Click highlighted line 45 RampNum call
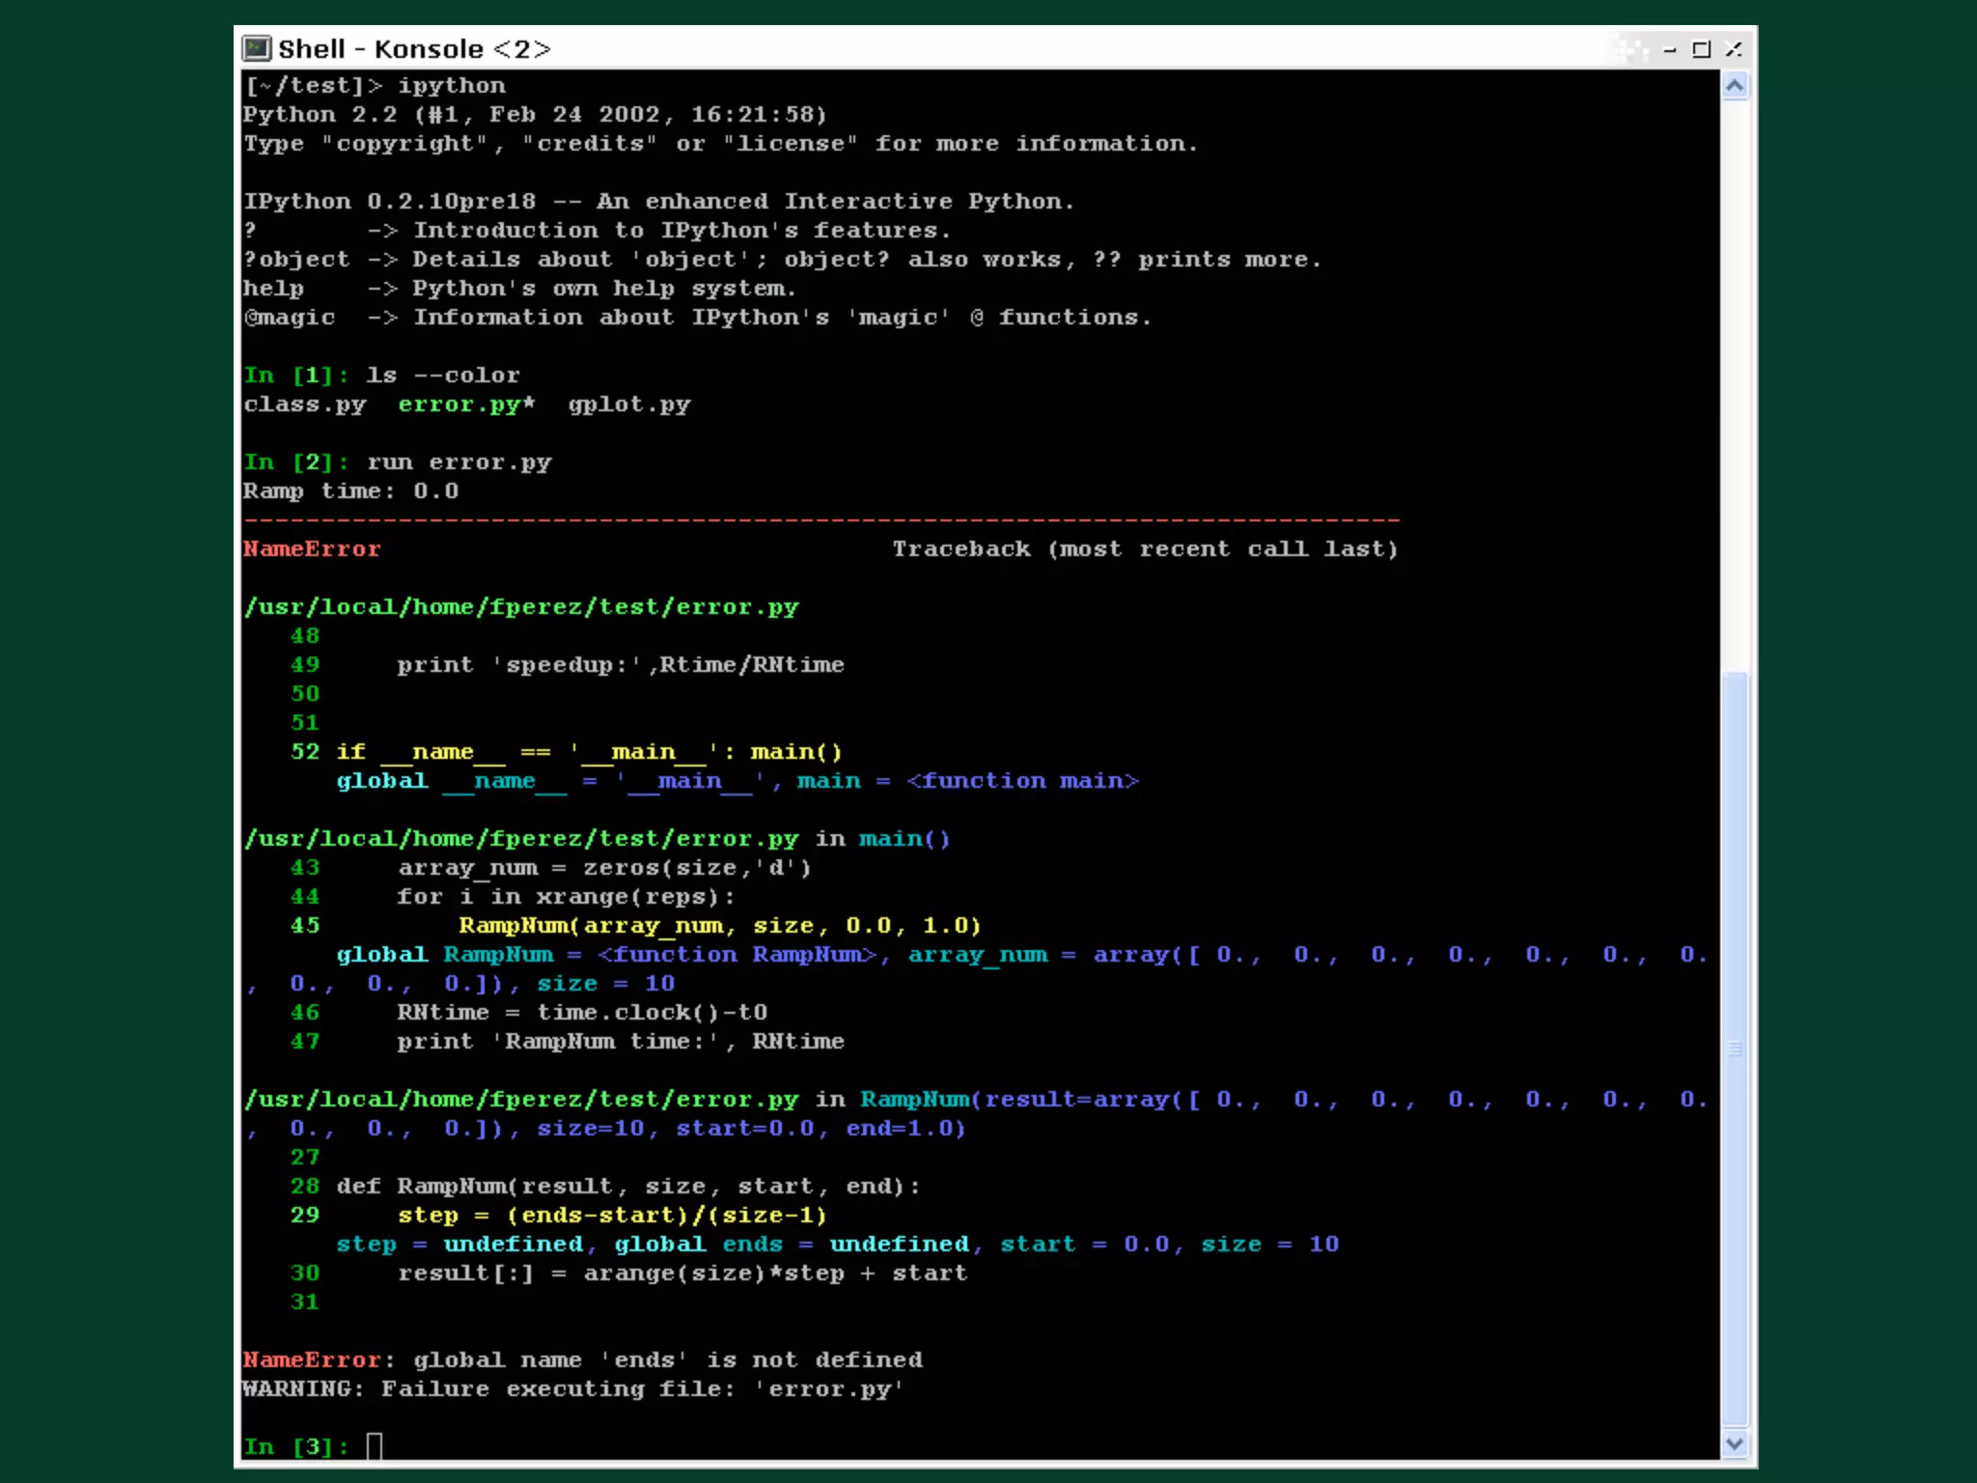The height and width of the screenshot is (1483, 1977). pyautogui.click(x=719, y=926)
